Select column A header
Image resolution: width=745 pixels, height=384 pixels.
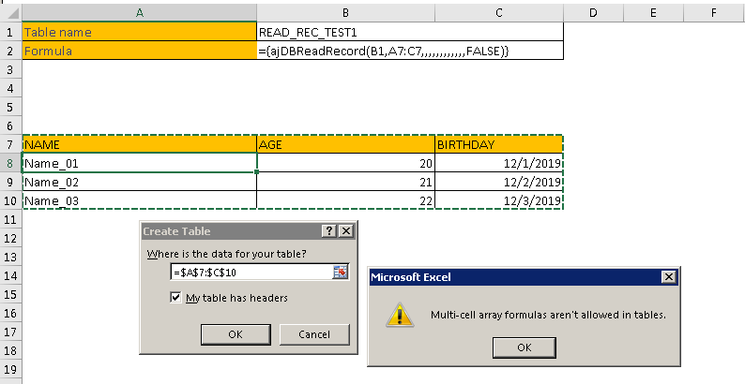click(139, 11)
